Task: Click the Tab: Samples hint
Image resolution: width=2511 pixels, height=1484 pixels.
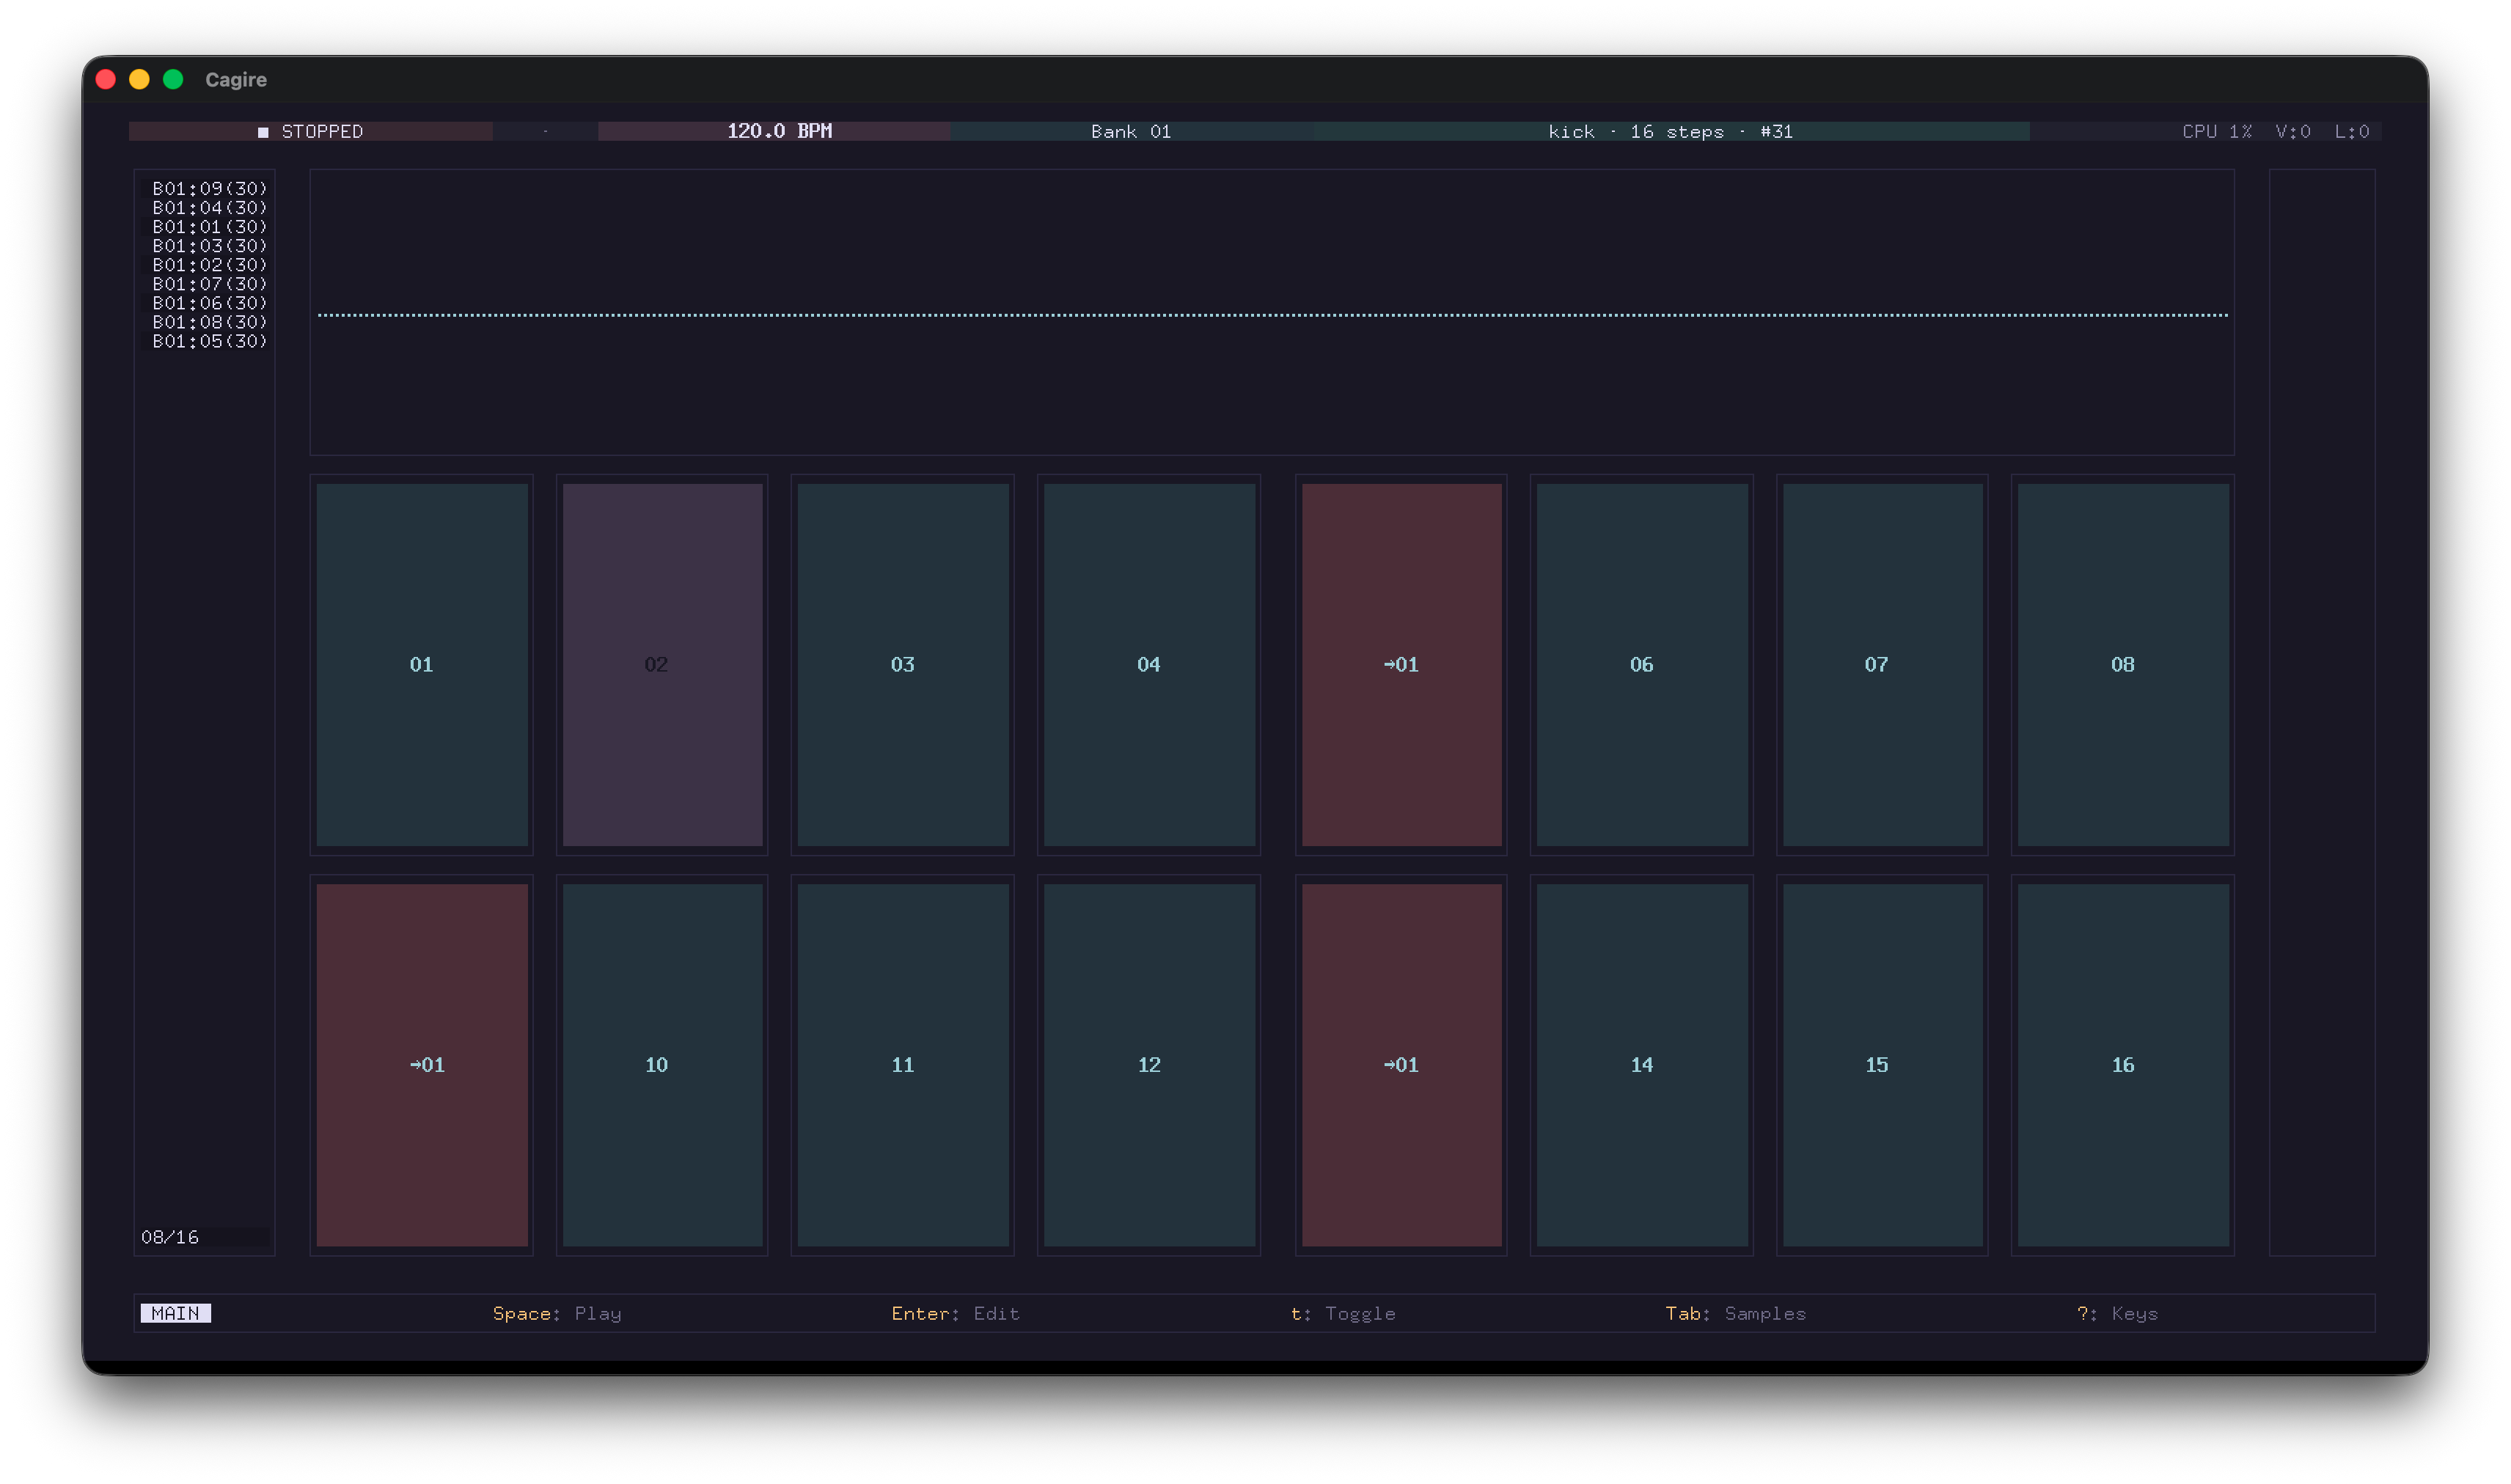Action: pyautogui.click(x=1735, y=1313)
